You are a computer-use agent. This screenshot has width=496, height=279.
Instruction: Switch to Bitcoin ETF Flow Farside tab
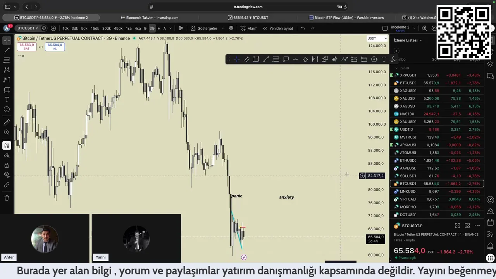[x=346, y=17]
